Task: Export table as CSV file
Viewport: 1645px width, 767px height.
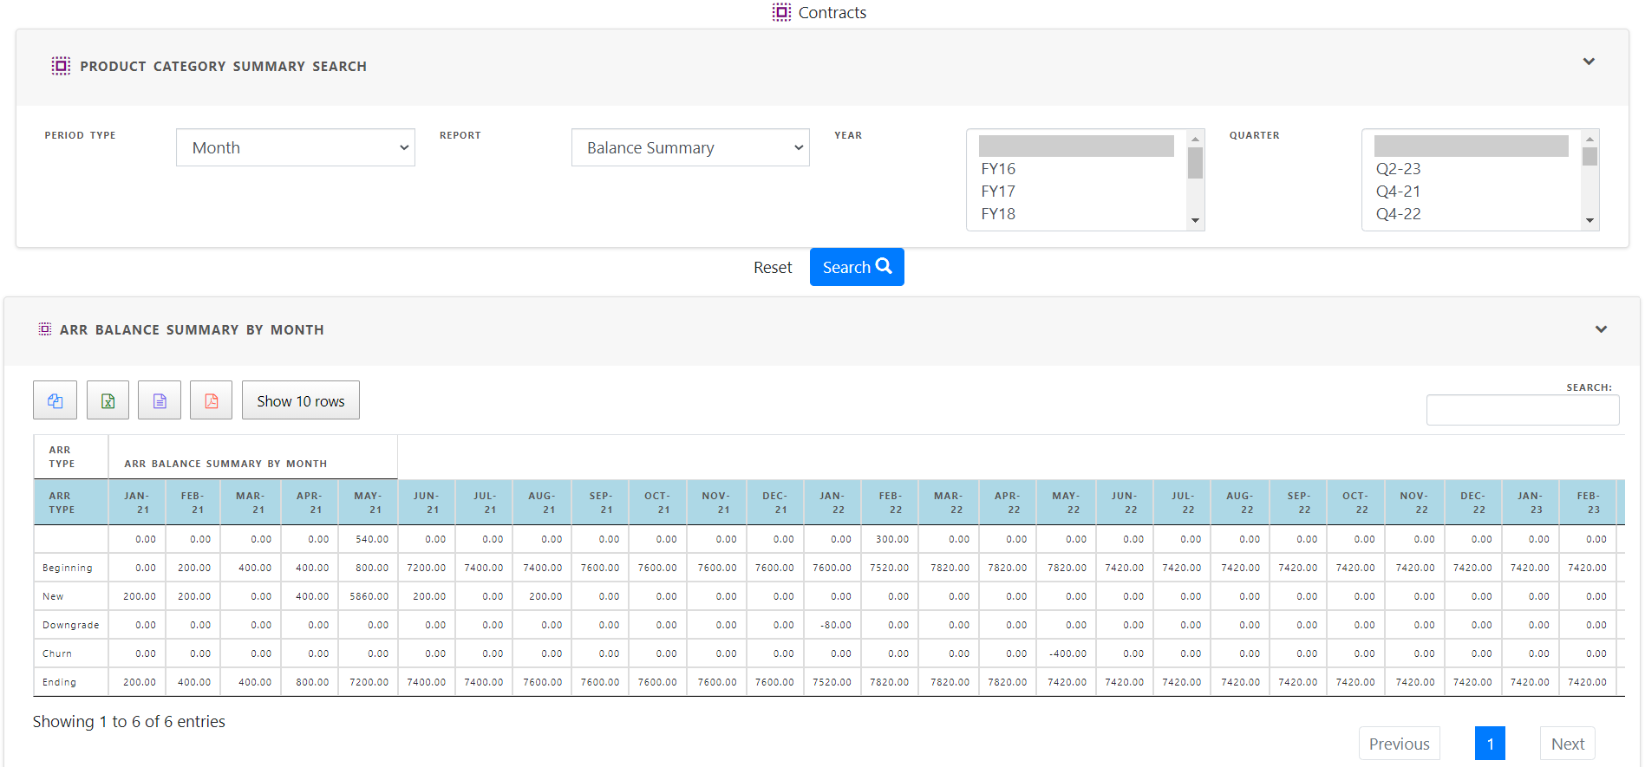Action: coord(160,400)
